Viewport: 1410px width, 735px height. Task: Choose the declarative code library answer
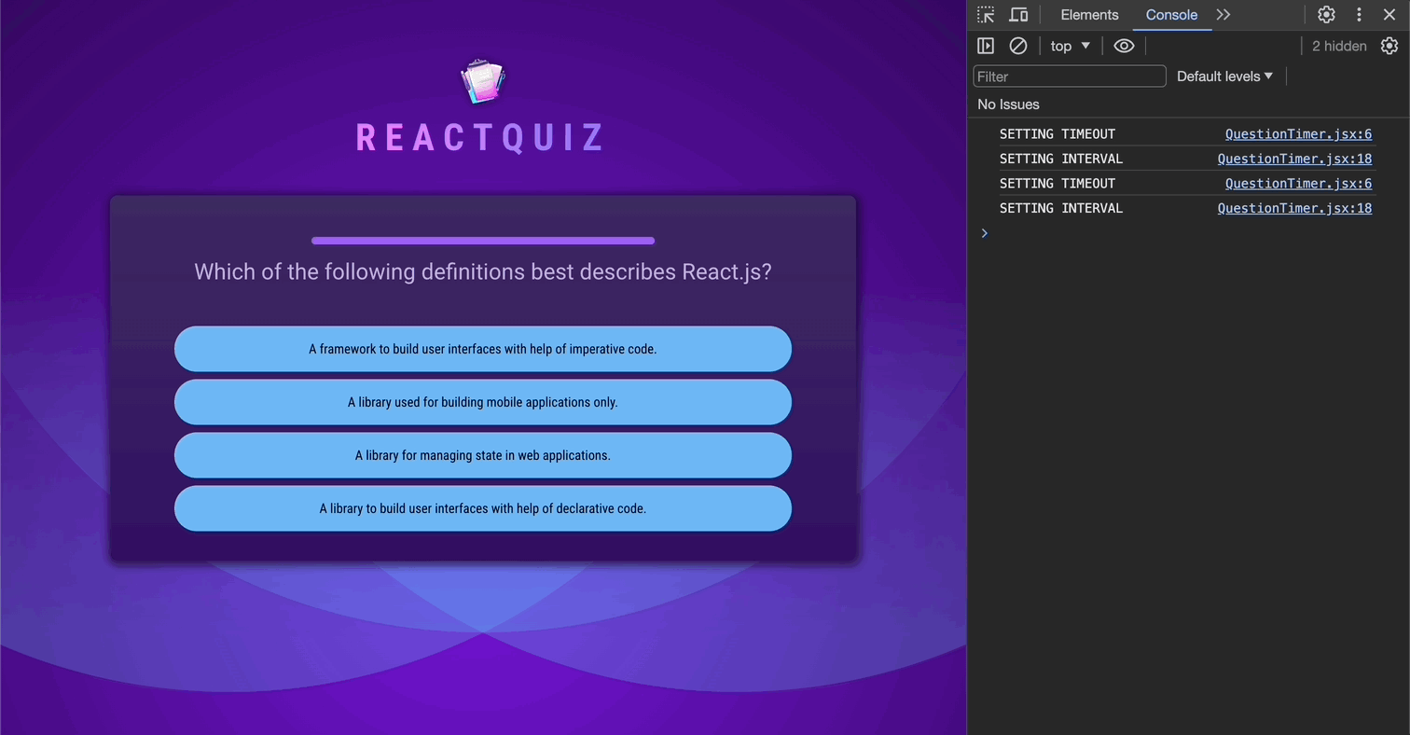click(x=483, y=508)
